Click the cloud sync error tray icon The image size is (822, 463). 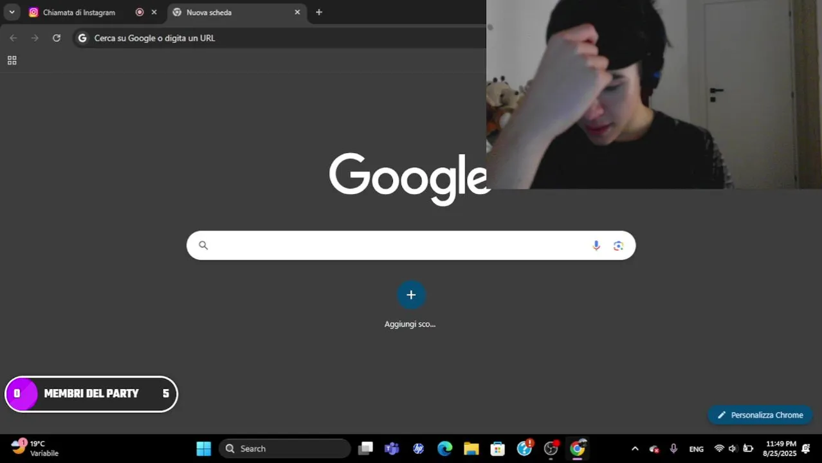tap(654, 449)
